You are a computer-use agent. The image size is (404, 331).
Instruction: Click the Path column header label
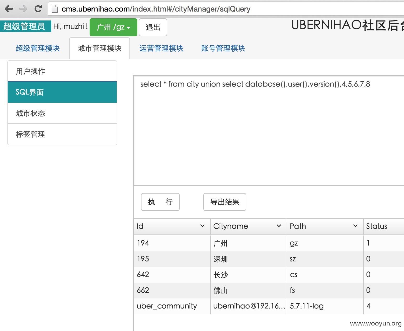(x=298, y=226)
